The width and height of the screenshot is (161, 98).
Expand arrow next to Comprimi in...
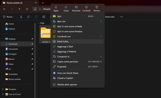101,57
